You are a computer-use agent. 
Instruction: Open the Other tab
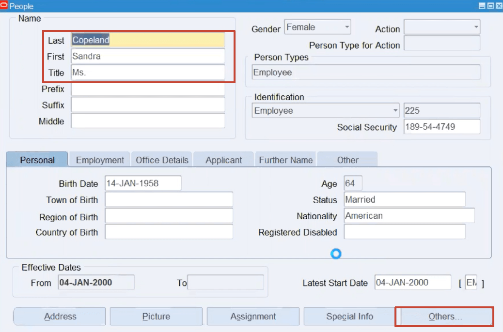(348, 160)
